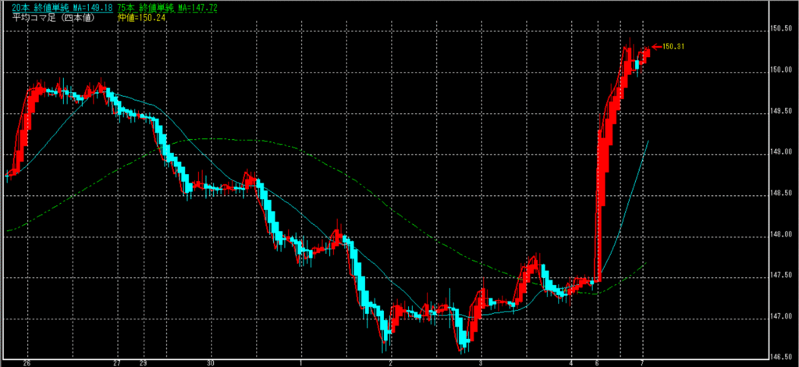Click the lone cyan candle near the latest price

click(x=637, y=64)
